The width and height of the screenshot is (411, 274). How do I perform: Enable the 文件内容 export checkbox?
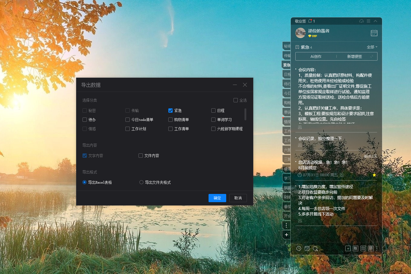pyautogui.click(x=141, y=156)
